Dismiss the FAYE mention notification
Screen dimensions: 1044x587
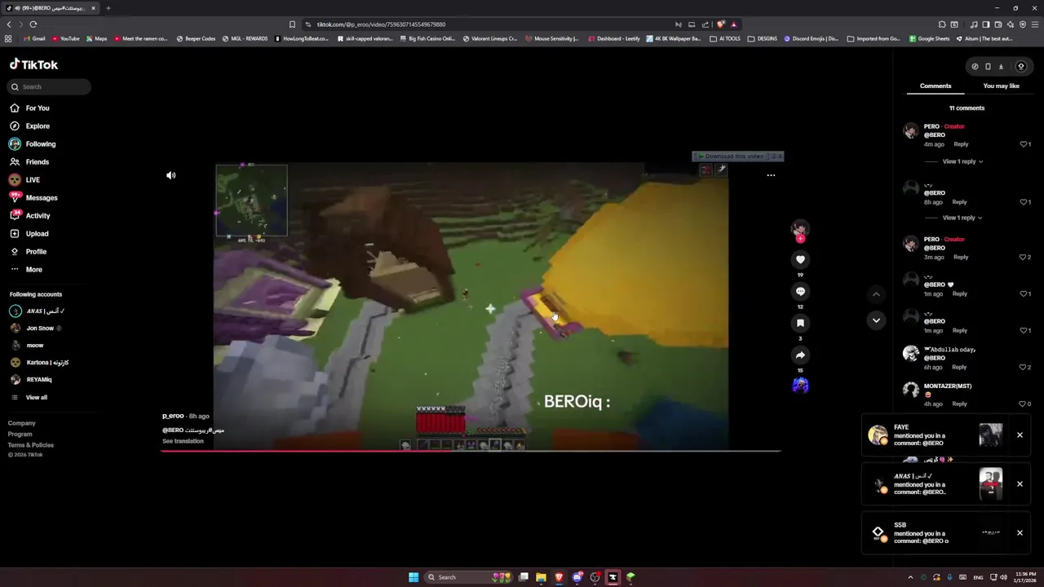1020,435
